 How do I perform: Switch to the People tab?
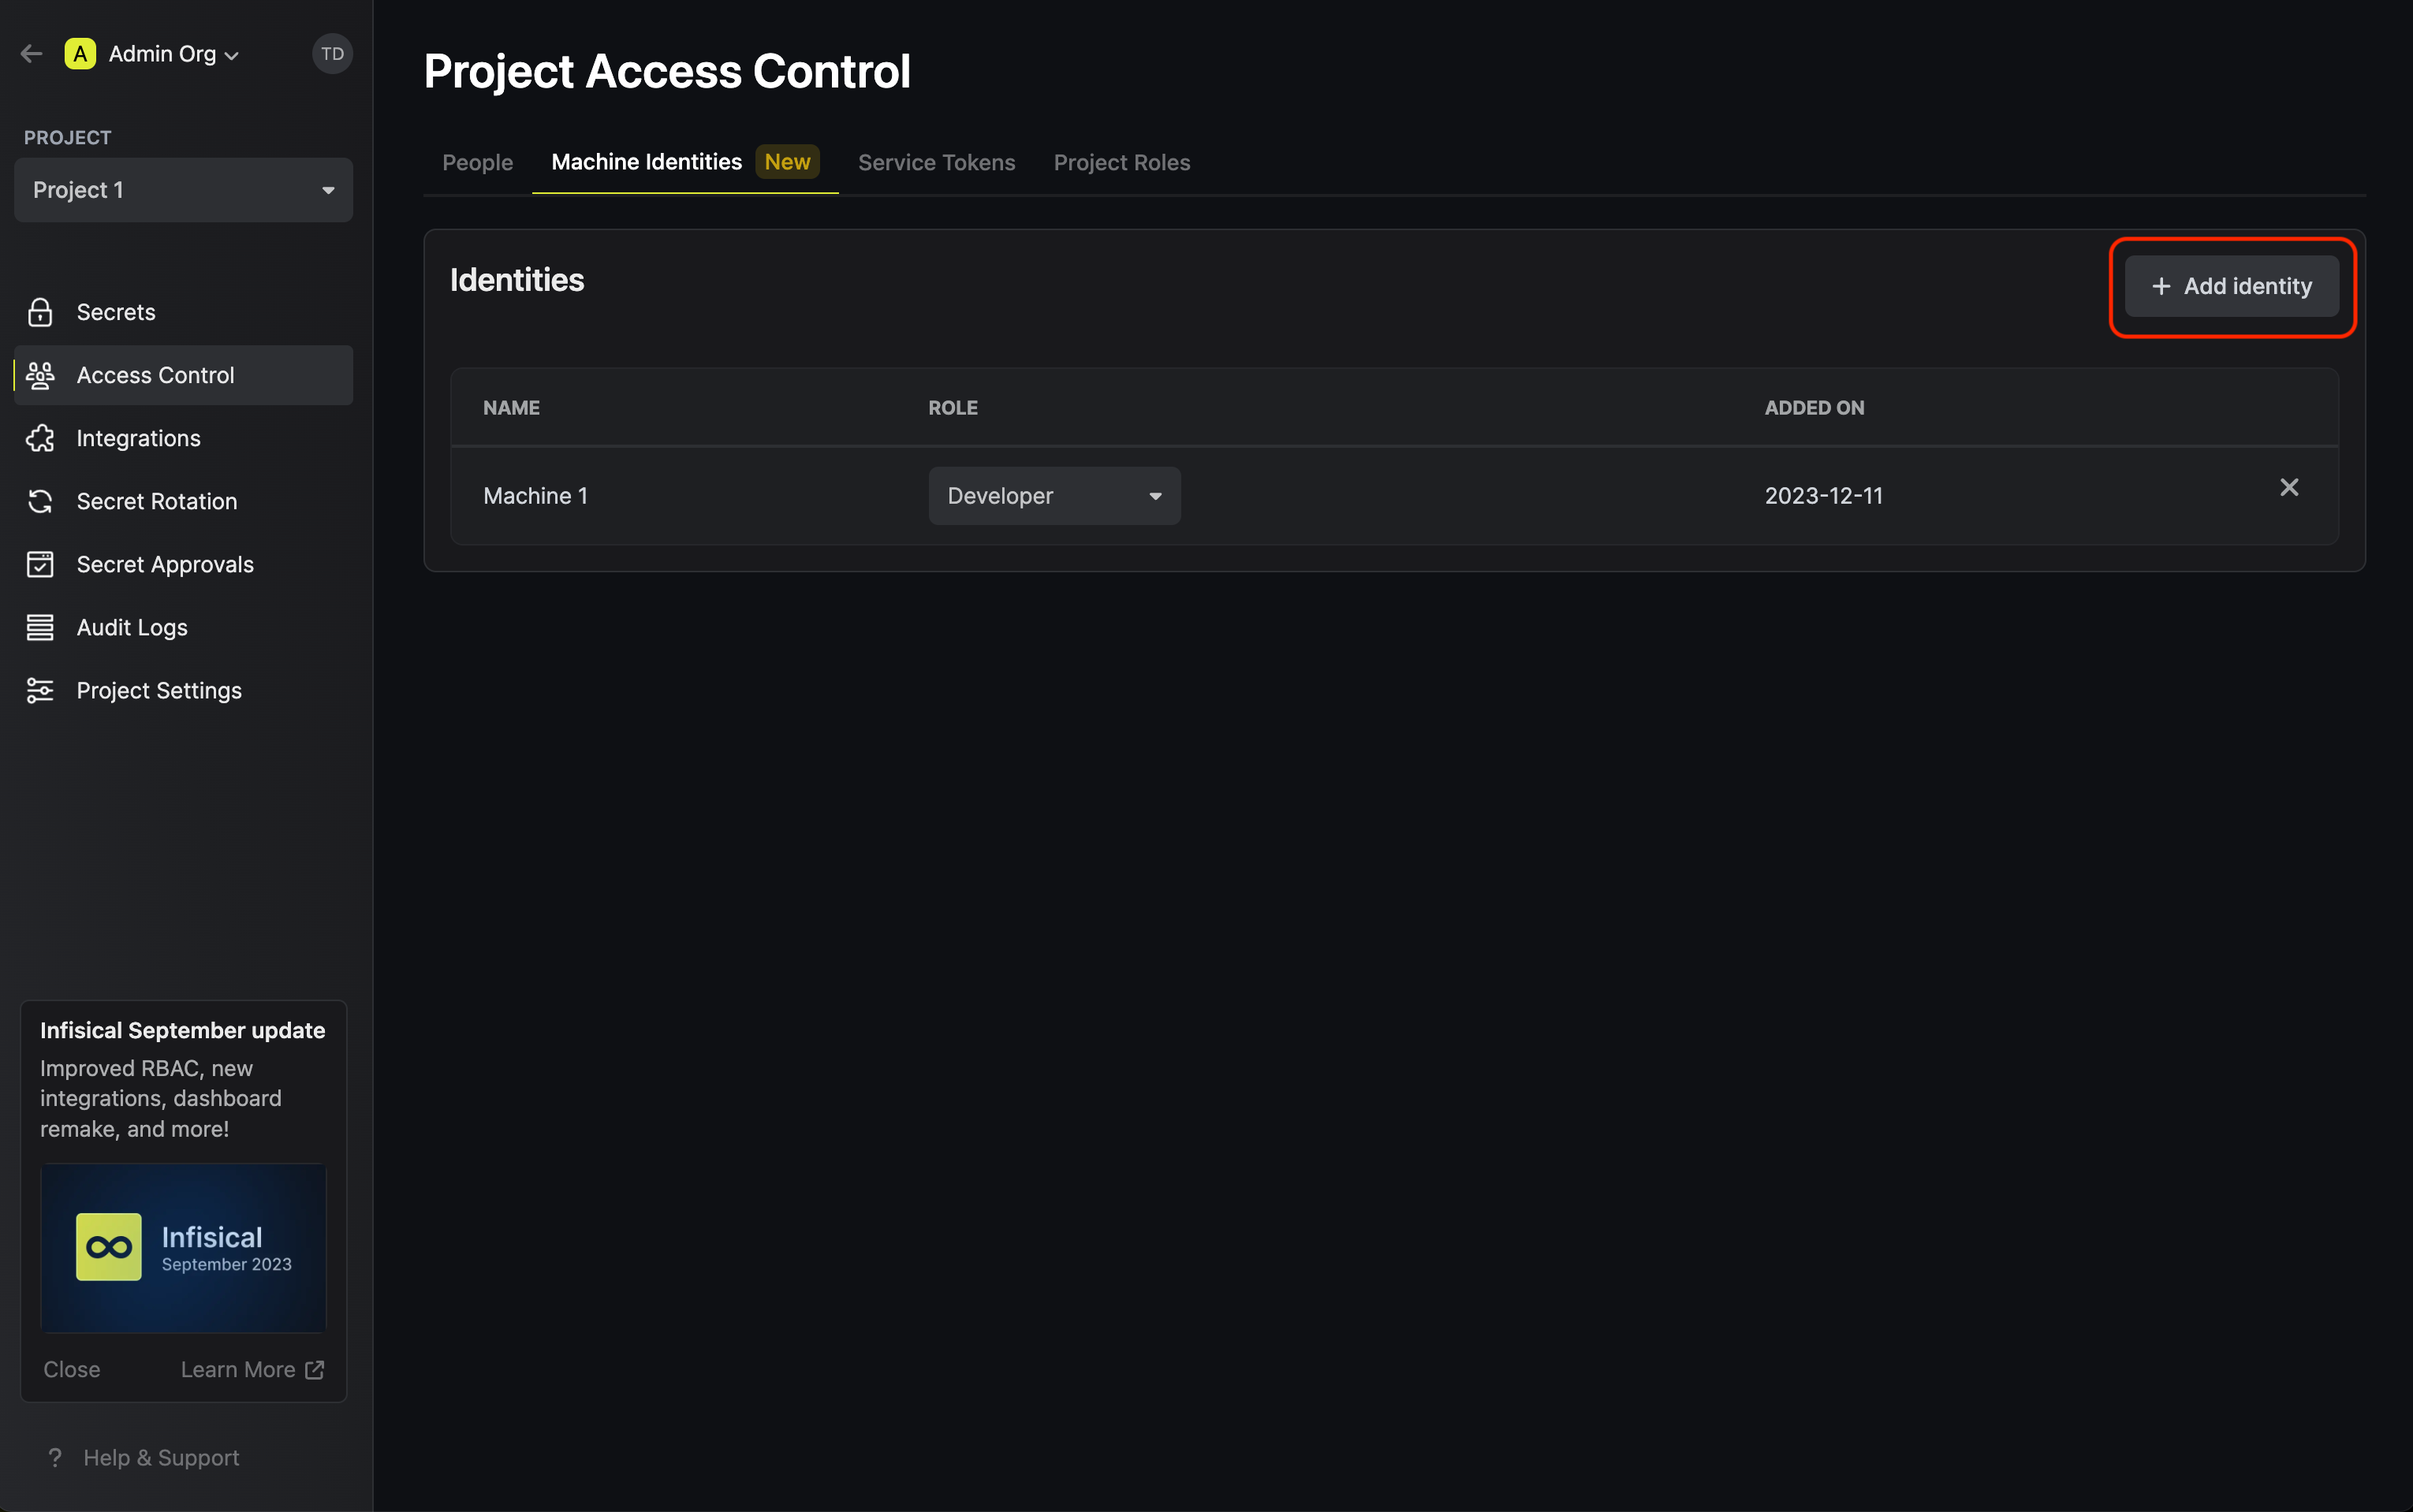tap(477, 162)
